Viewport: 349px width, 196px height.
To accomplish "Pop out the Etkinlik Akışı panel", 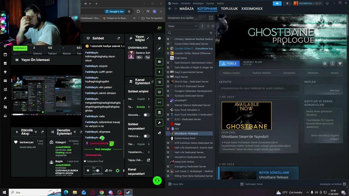I will 42,132.
